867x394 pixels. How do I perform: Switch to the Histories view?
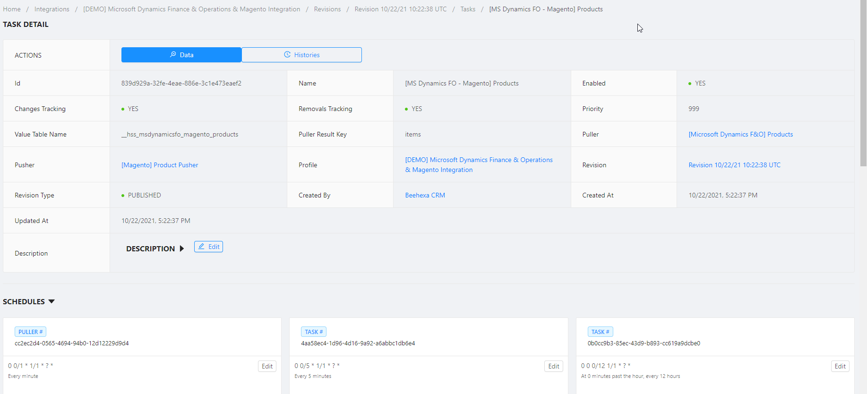tap(301, 55)
